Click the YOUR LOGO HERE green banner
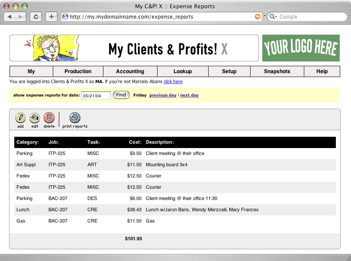 [301, 48]
